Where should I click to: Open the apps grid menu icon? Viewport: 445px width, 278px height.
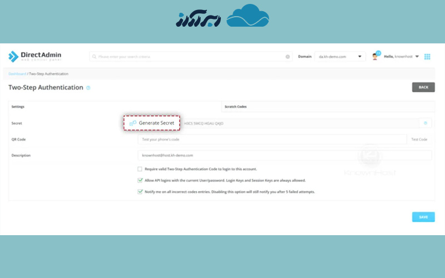(x=427, y=57)
